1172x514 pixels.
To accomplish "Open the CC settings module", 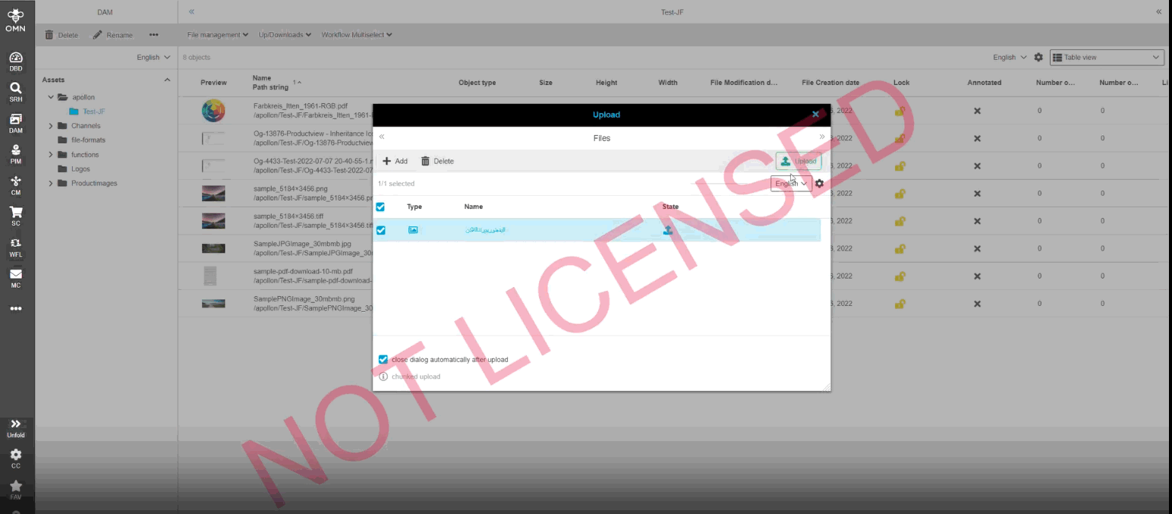I will coord(16,459).
